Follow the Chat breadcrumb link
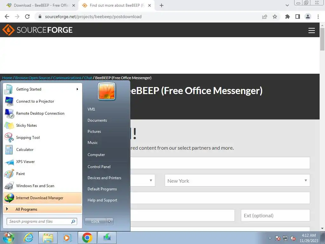The width and height of the screenshot is (325, 244). (88, 78)
